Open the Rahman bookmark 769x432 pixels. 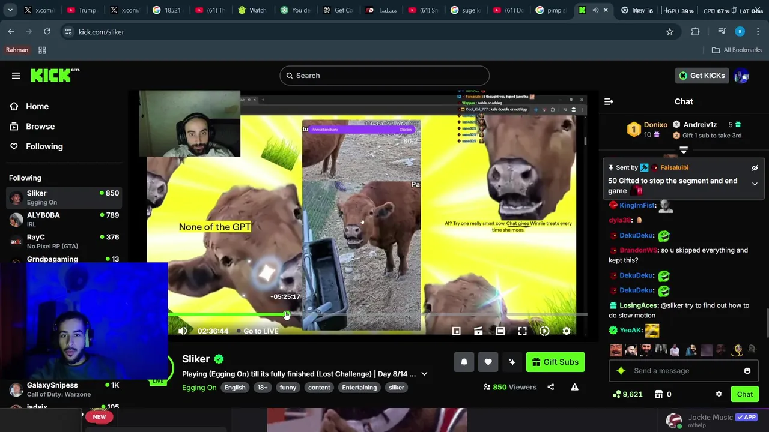click(x=17, y=50)
